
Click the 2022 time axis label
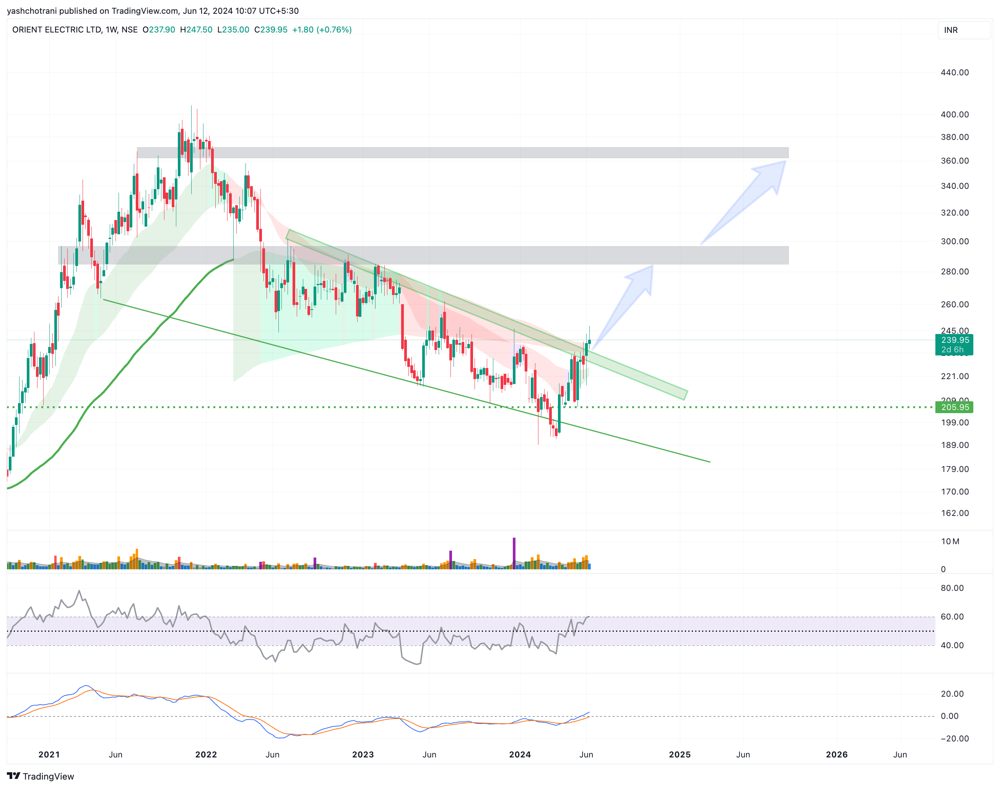tap(206, 755)
